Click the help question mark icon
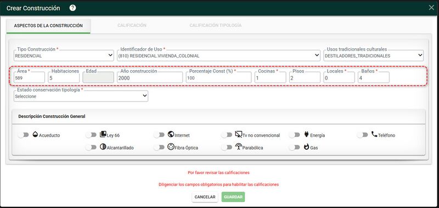 [72, 8]
